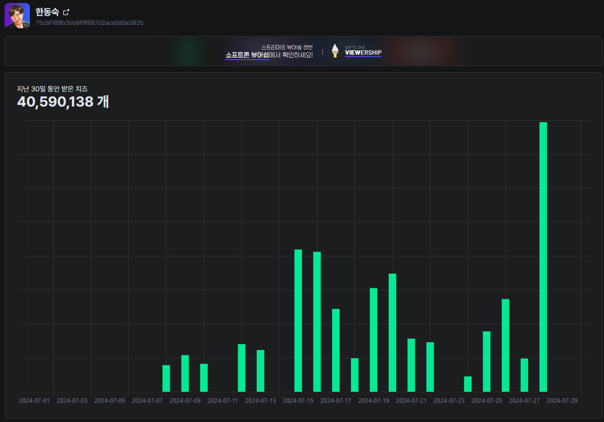Click the 지난 30일 동안 받은 치즈 heading

(x=52, y=89)
